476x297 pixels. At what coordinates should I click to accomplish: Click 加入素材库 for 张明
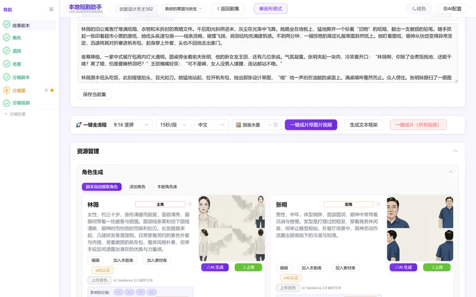(345, 268)
